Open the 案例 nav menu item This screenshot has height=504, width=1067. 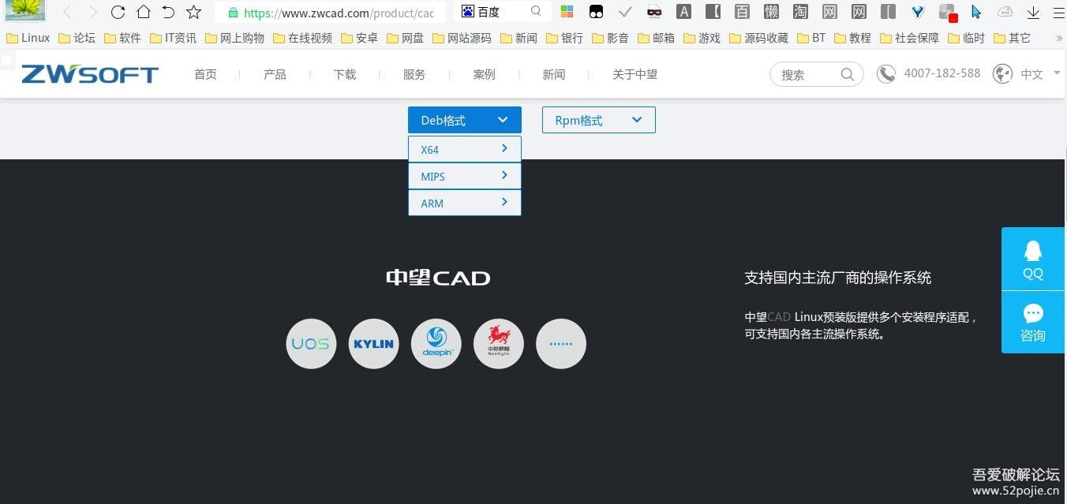[x=485, y=74]
